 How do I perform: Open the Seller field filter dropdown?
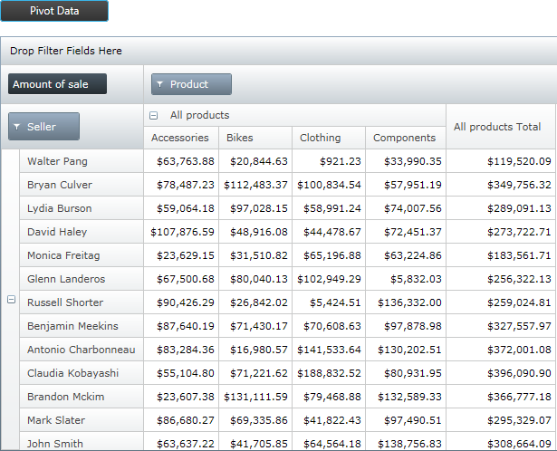tap(43, 127)
